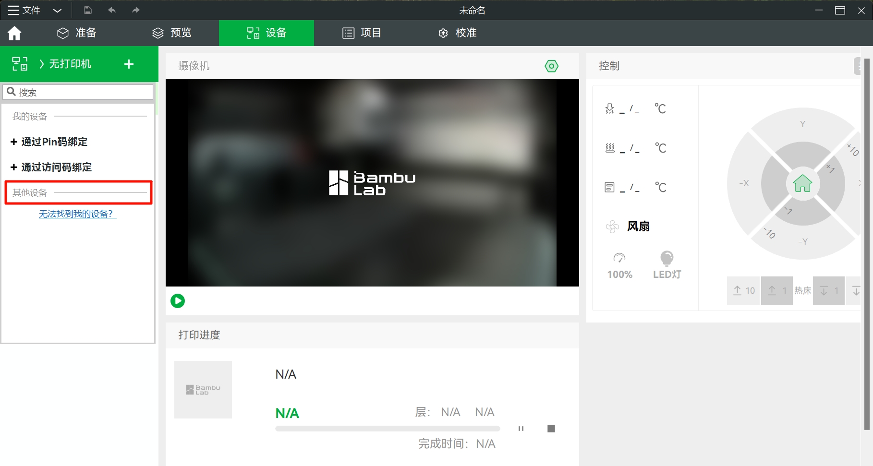The width and height of the screenshot is (873, 466).
Task: Click the 我的设备 section label
Action: coord(30,117)
